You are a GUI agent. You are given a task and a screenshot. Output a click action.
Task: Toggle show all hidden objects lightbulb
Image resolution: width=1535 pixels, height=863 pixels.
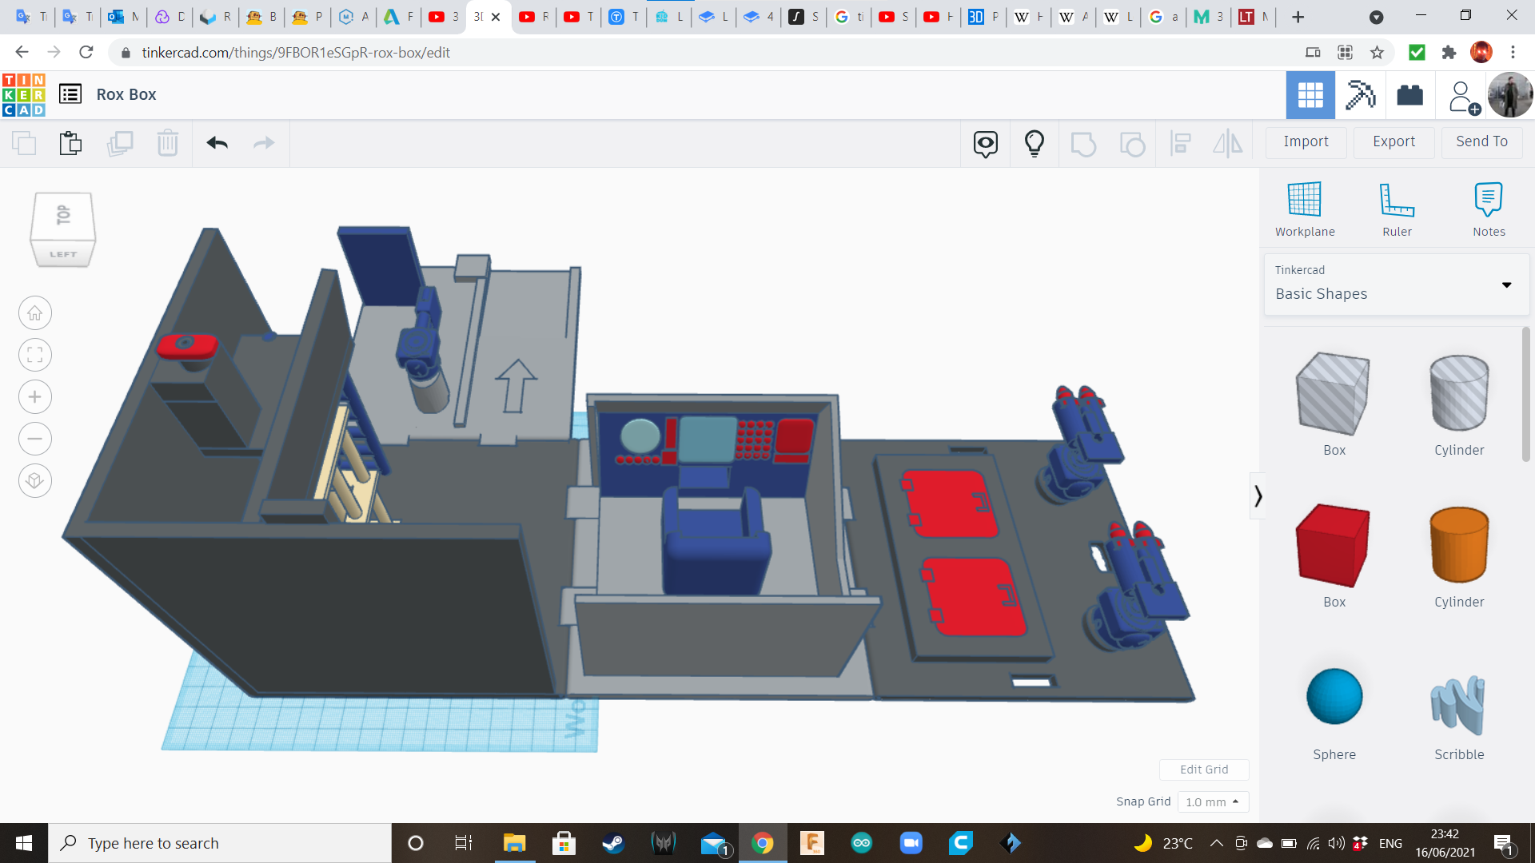pos(1034,143)
